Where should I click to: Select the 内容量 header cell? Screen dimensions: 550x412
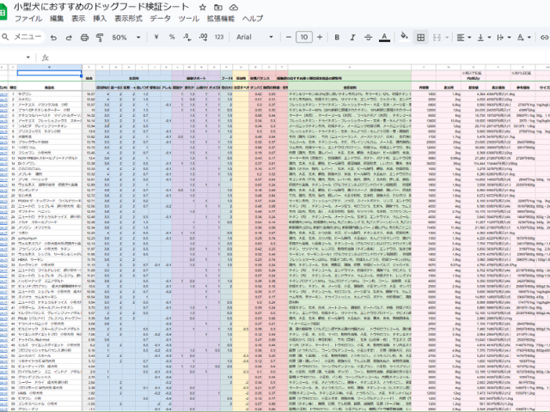pos(424,88)
